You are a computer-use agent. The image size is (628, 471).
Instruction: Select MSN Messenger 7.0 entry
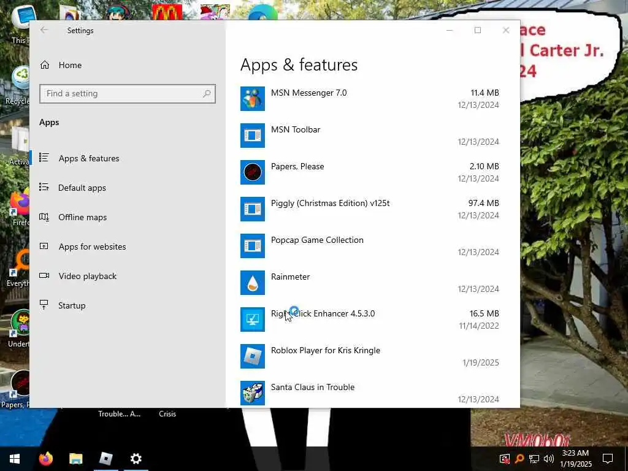tap(370, 99)
